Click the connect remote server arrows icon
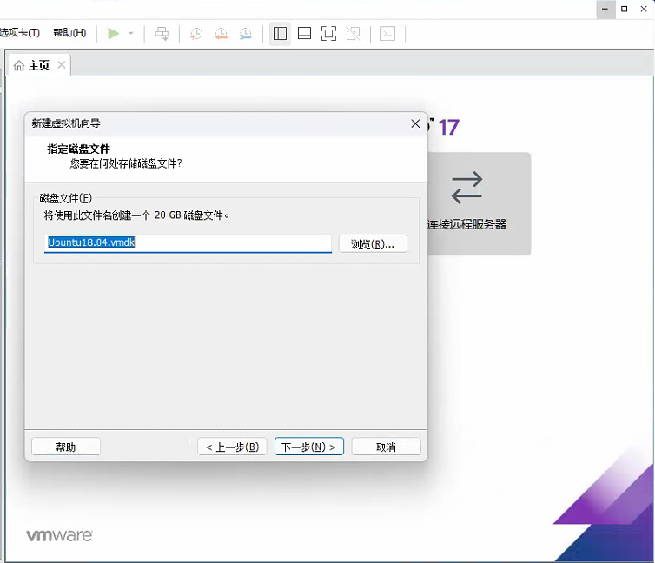 467,188
